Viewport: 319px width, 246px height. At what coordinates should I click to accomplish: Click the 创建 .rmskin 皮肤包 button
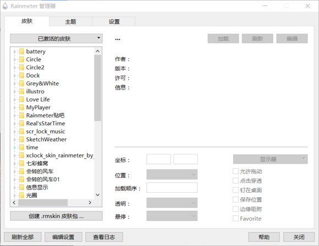pos(56,216)
